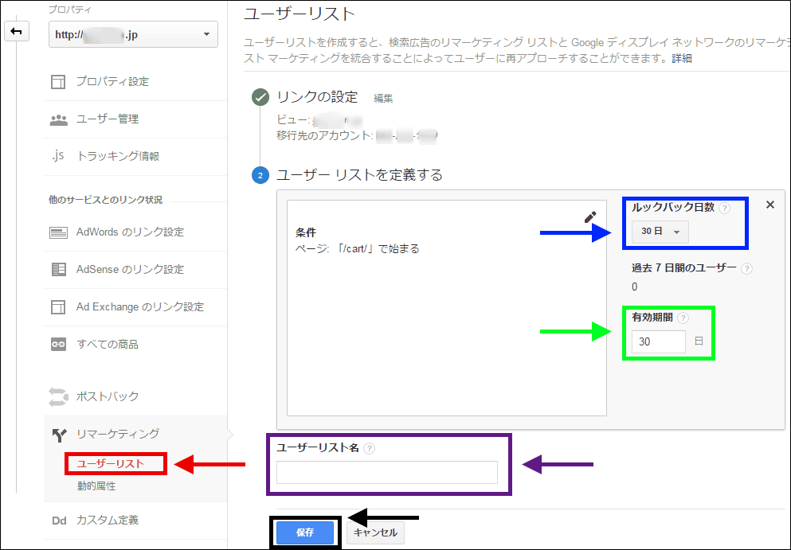Edit the condition with pencil icon

pyautogui.click(x=590, y=217)
